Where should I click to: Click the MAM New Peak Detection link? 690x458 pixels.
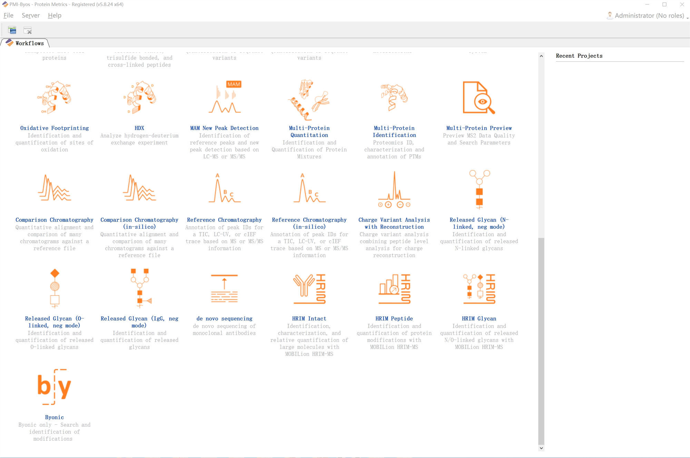click(x=224, y=128)
